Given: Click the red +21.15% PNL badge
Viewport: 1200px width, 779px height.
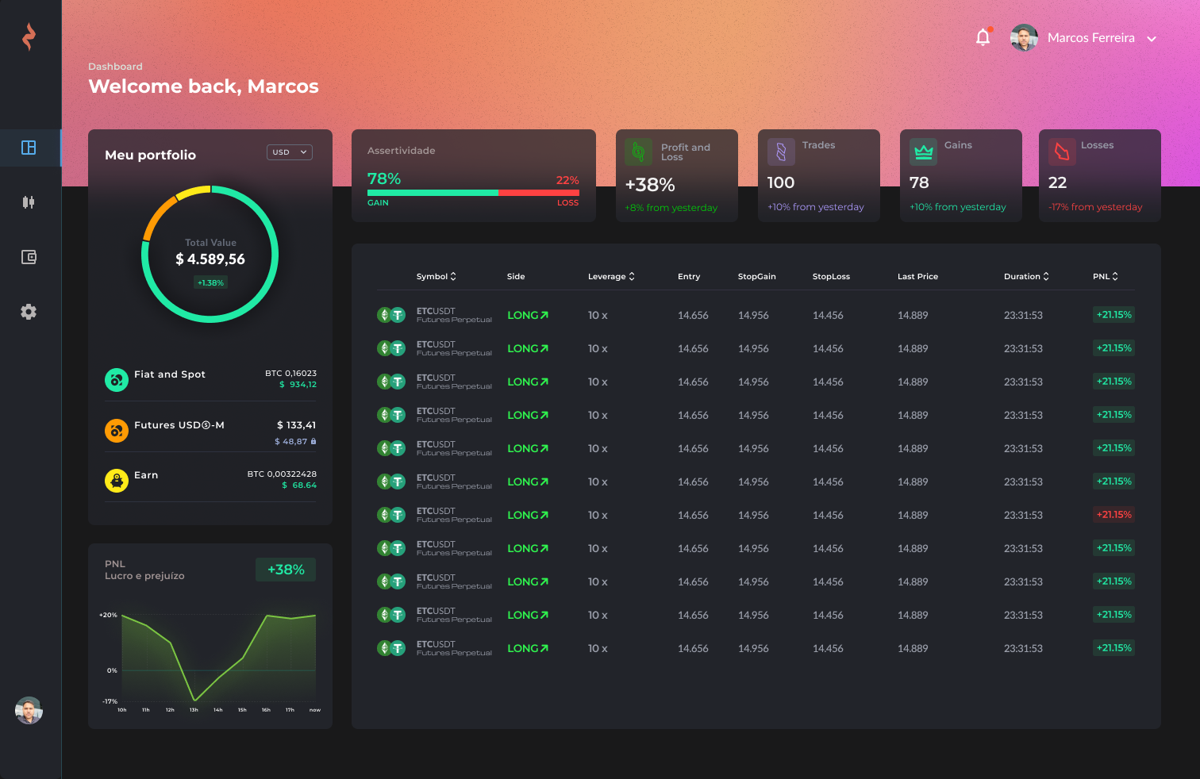Looking at the screenshot, I should point(1114,515).
